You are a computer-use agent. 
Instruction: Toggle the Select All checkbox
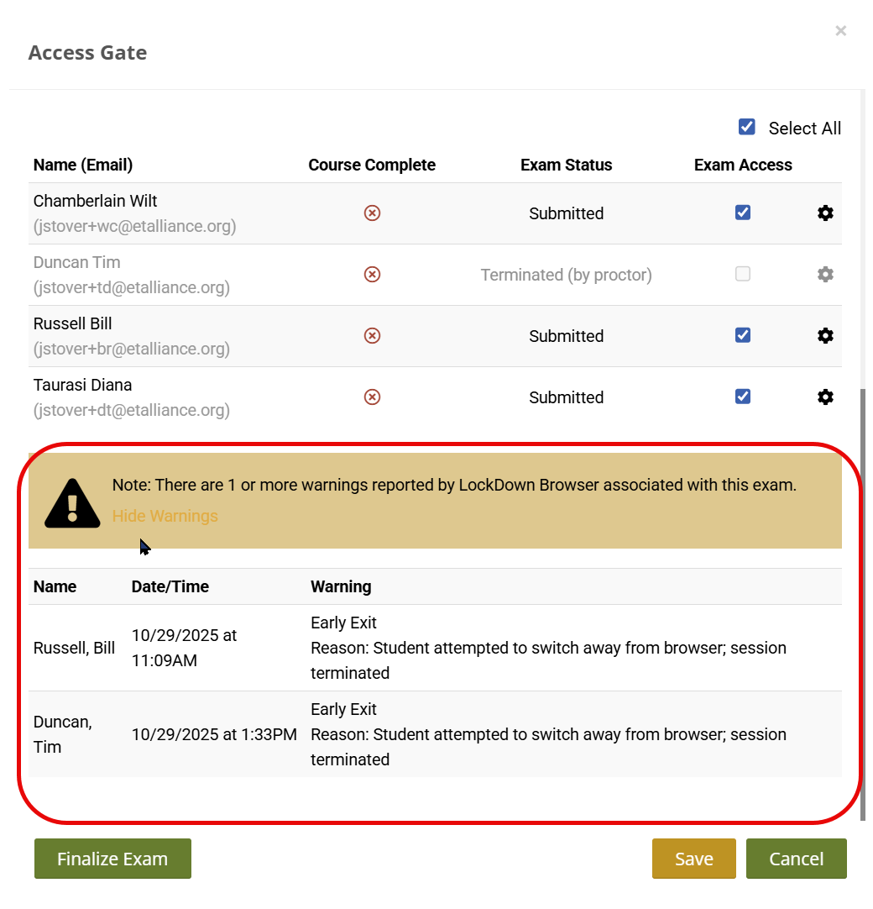[x=746, y=127]
